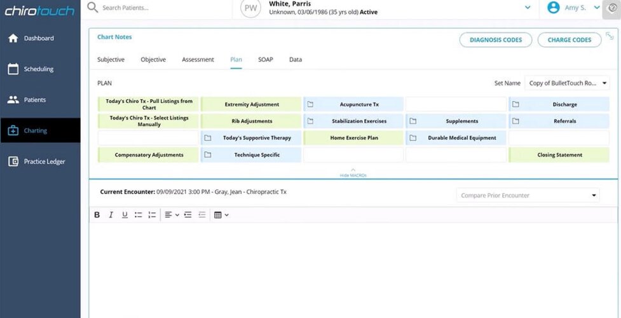Open the insert table dropdown
This screenshot has width=621, height=318.
pos(221,215)
